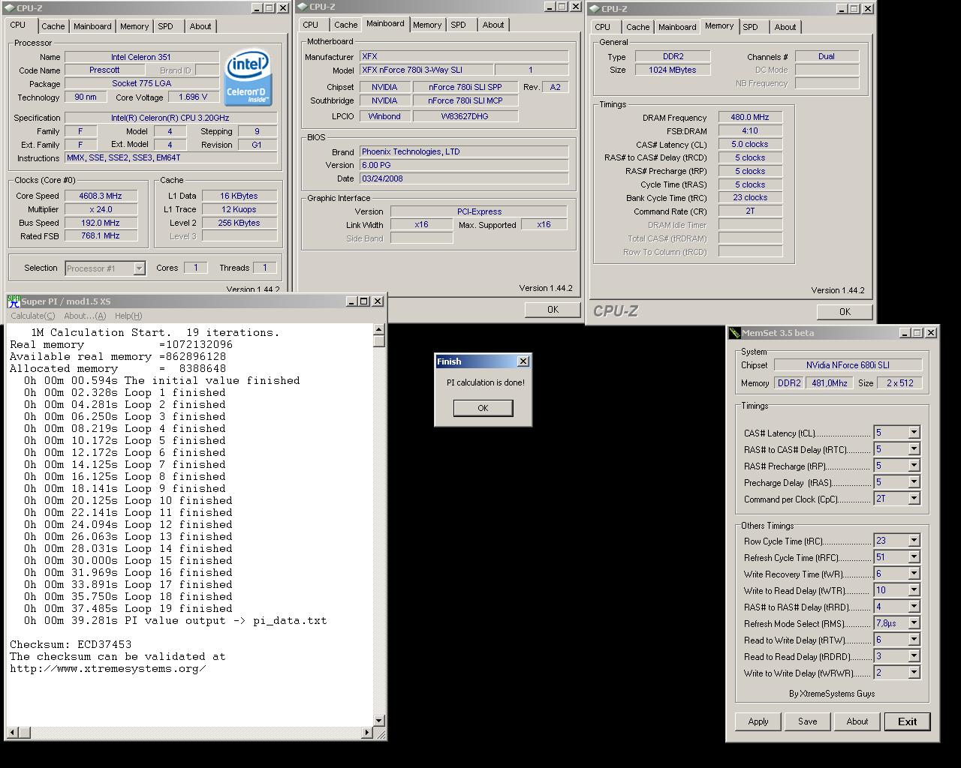Click the Core Voltage 1.696 V field
This screenshot has height=768, width=961.
click(x=193, y=97)
